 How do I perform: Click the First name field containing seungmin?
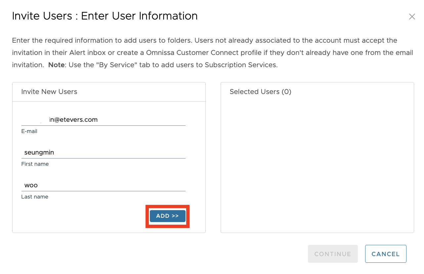103,153
